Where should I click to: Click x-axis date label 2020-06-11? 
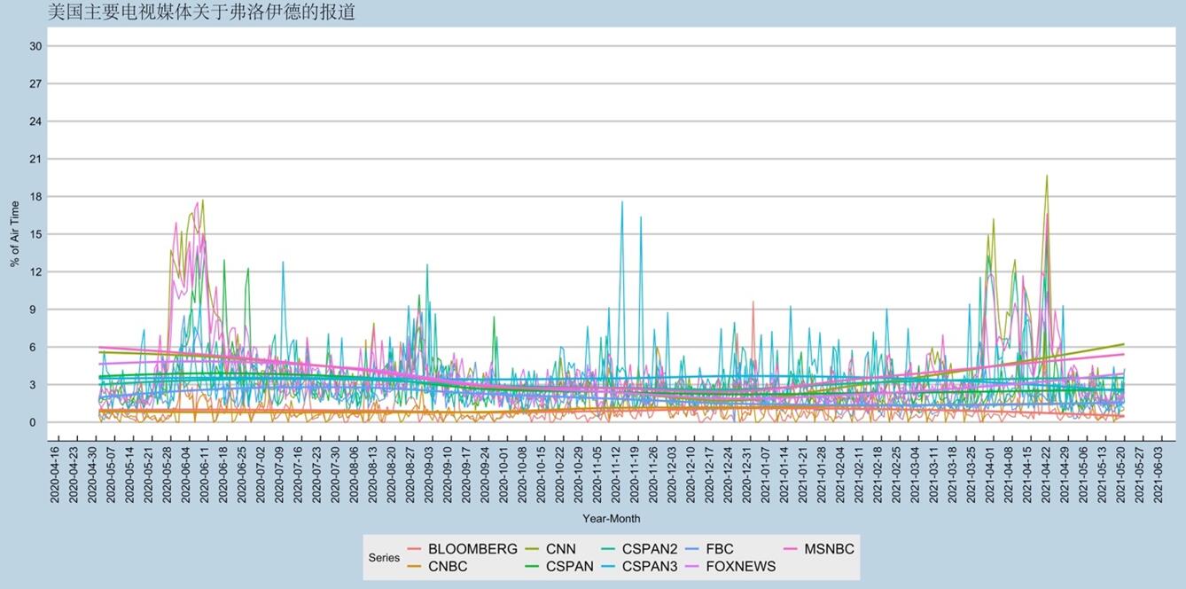[204, 475]
